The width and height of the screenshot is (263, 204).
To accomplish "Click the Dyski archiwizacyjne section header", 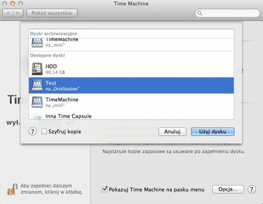I will 54,33.
